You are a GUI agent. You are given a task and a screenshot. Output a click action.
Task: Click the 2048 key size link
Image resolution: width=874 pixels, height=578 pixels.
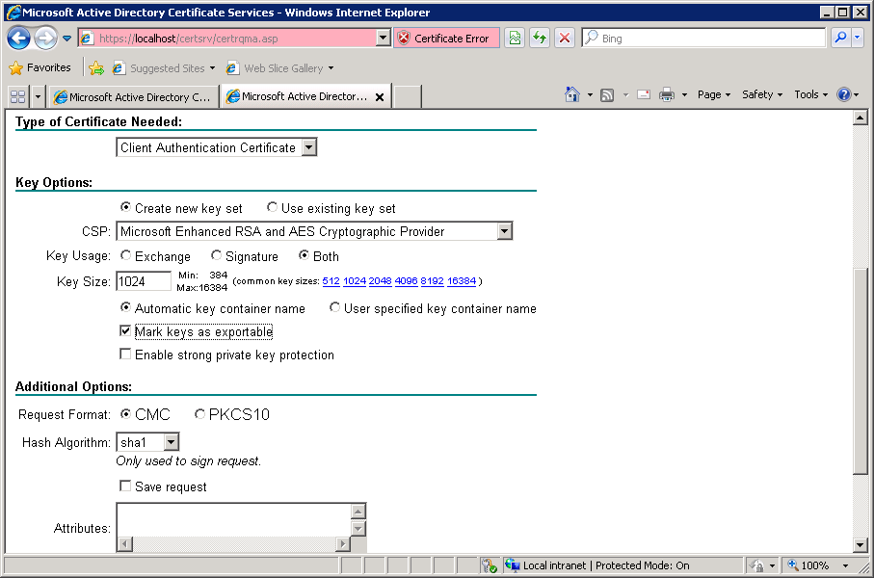coord(380,281)
